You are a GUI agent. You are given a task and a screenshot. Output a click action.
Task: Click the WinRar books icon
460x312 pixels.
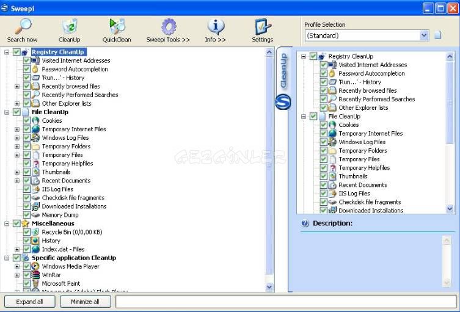[x=35, y=275]
